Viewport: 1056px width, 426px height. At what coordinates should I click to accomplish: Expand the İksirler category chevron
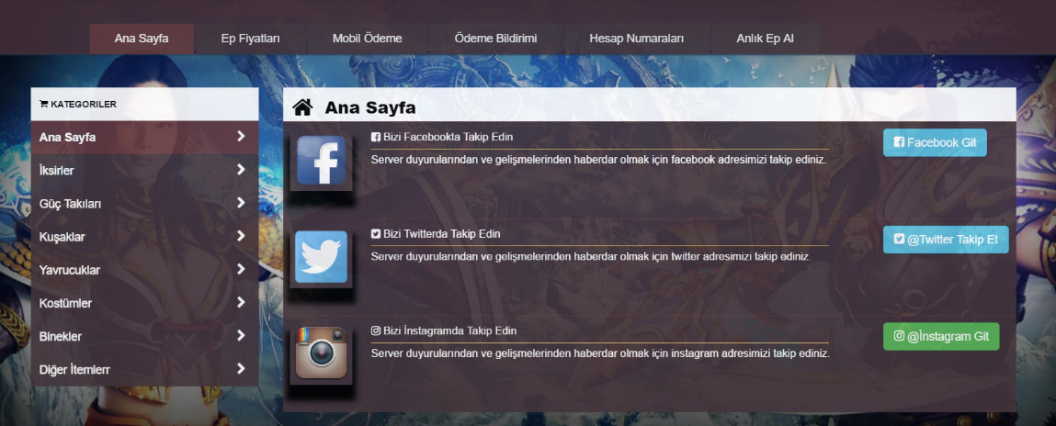[241, 170]
